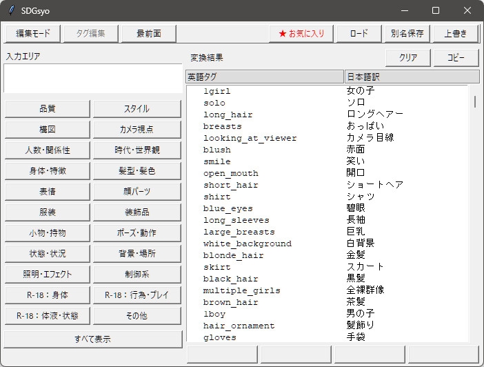Choose the 服装 category

coord(47,212)
